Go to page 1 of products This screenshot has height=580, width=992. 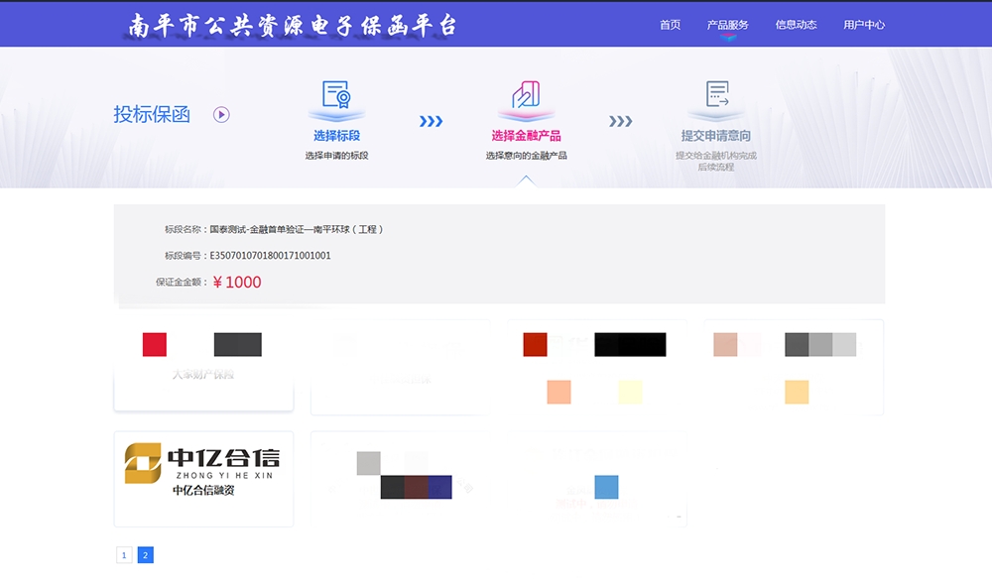click(x=124, y=555)
